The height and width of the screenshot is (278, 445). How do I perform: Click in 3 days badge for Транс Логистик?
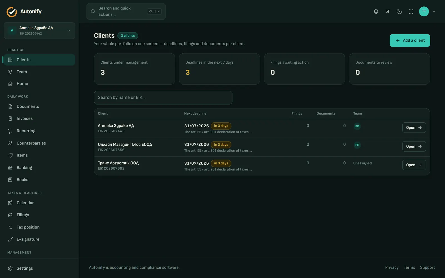(221, 163)
